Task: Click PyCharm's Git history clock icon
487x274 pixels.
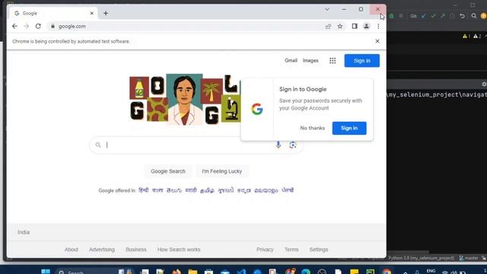Action: pos(452,16)
